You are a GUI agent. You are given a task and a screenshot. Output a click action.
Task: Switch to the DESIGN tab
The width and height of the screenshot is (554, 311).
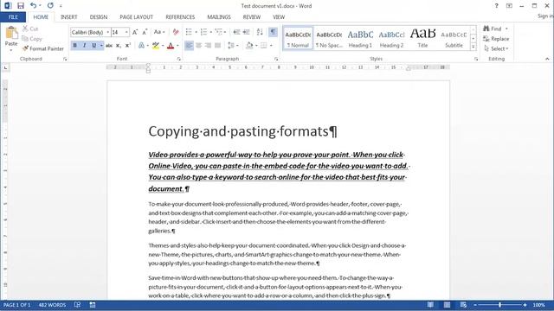[99, 17]
